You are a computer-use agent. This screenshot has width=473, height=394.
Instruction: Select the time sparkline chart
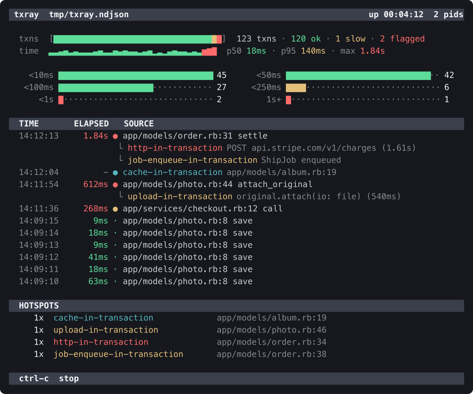pos(133,52)
